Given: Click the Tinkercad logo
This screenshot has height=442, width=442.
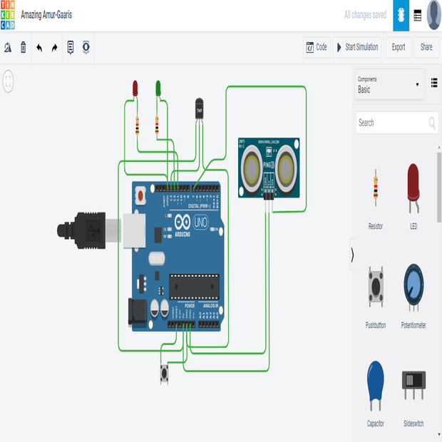Looking at the screenshot, I should click(8, 15).
